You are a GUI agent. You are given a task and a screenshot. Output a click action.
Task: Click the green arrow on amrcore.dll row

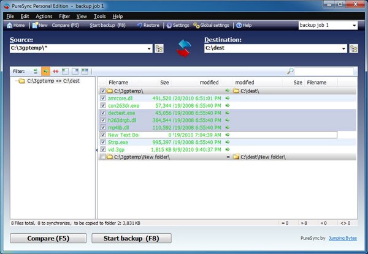pyautogui.click(x=227, y=98)
